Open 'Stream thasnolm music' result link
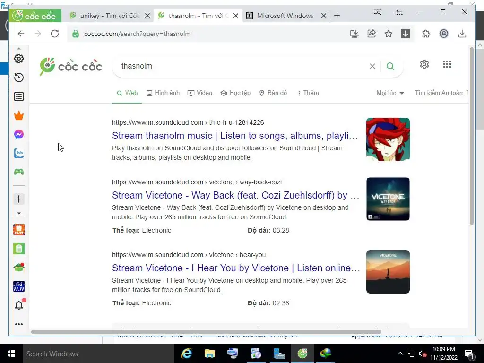Screen dimensions: 484x363 [235, 136]
